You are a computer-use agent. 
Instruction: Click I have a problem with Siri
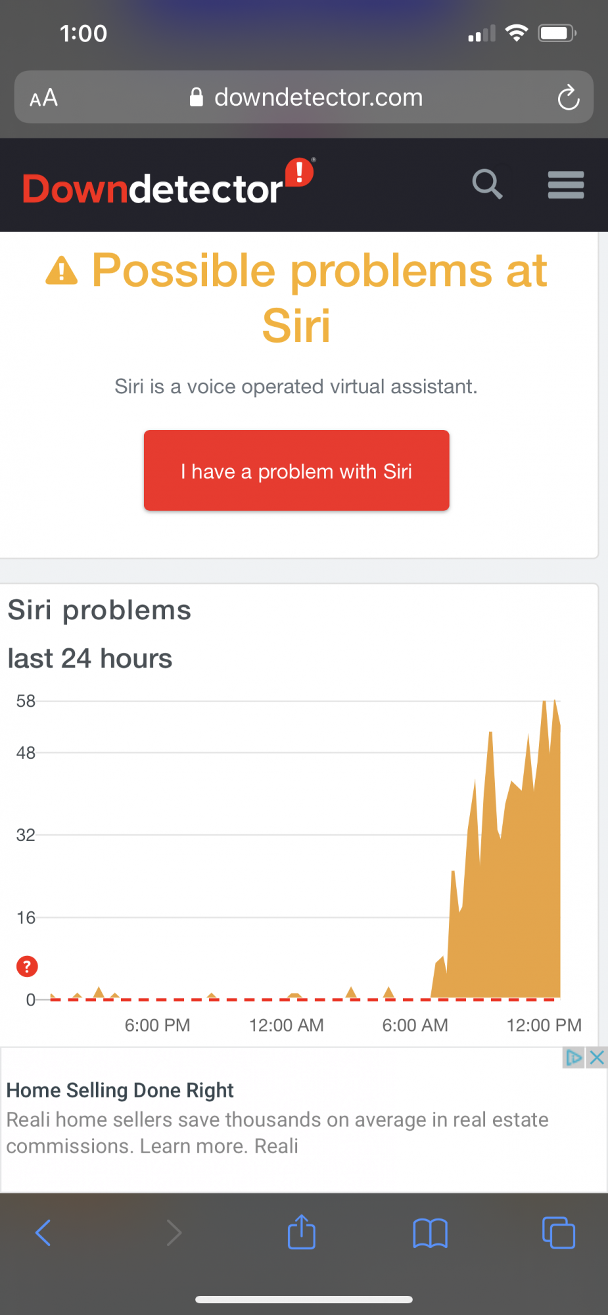296,470
